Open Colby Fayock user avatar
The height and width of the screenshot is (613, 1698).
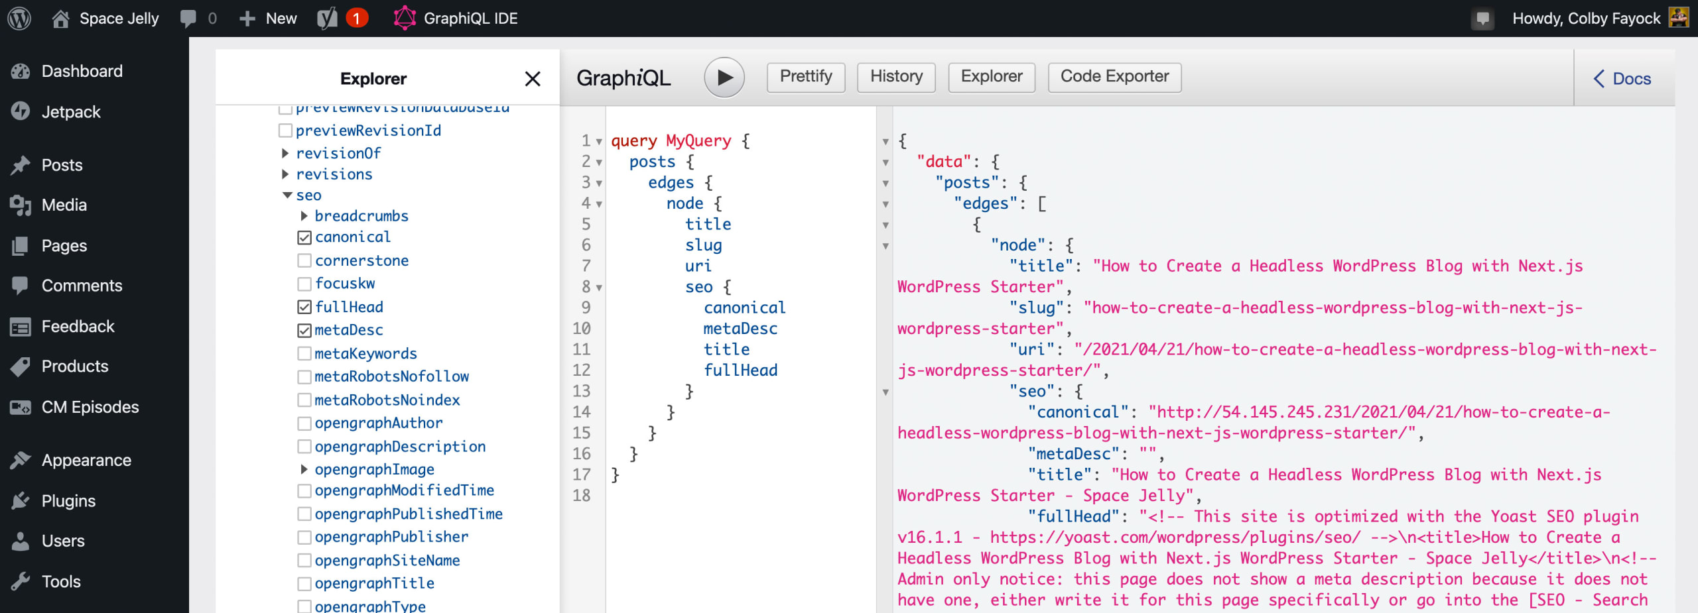[1679, 17]
